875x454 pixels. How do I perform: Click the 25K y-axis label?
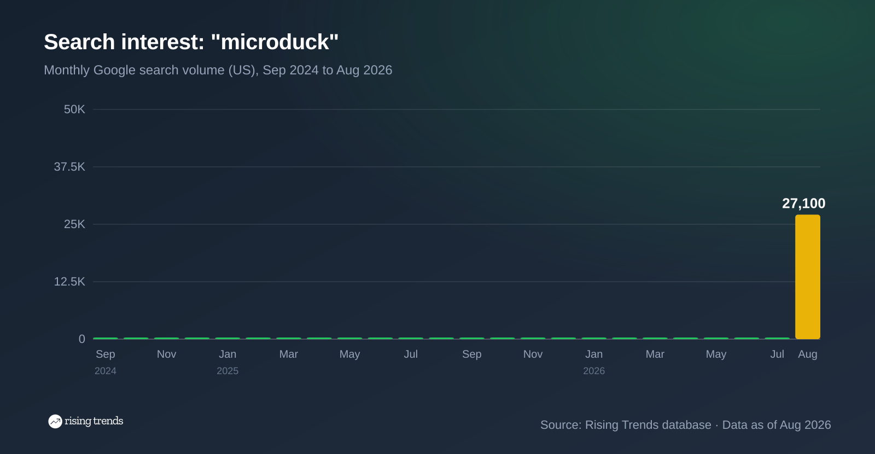(x=74, y=224)
